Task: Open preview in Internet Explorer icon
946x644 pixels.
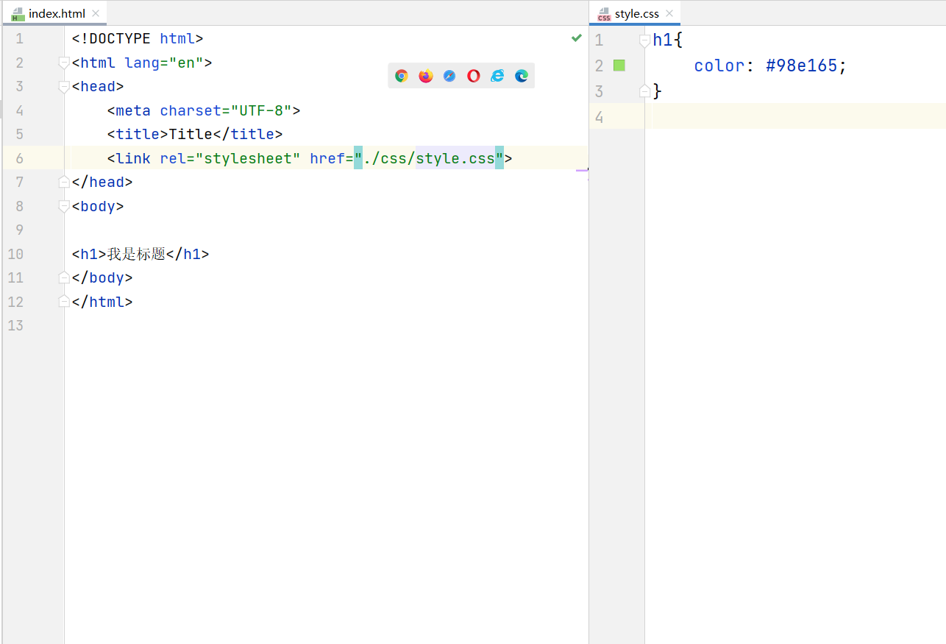Action: point(498,76)
